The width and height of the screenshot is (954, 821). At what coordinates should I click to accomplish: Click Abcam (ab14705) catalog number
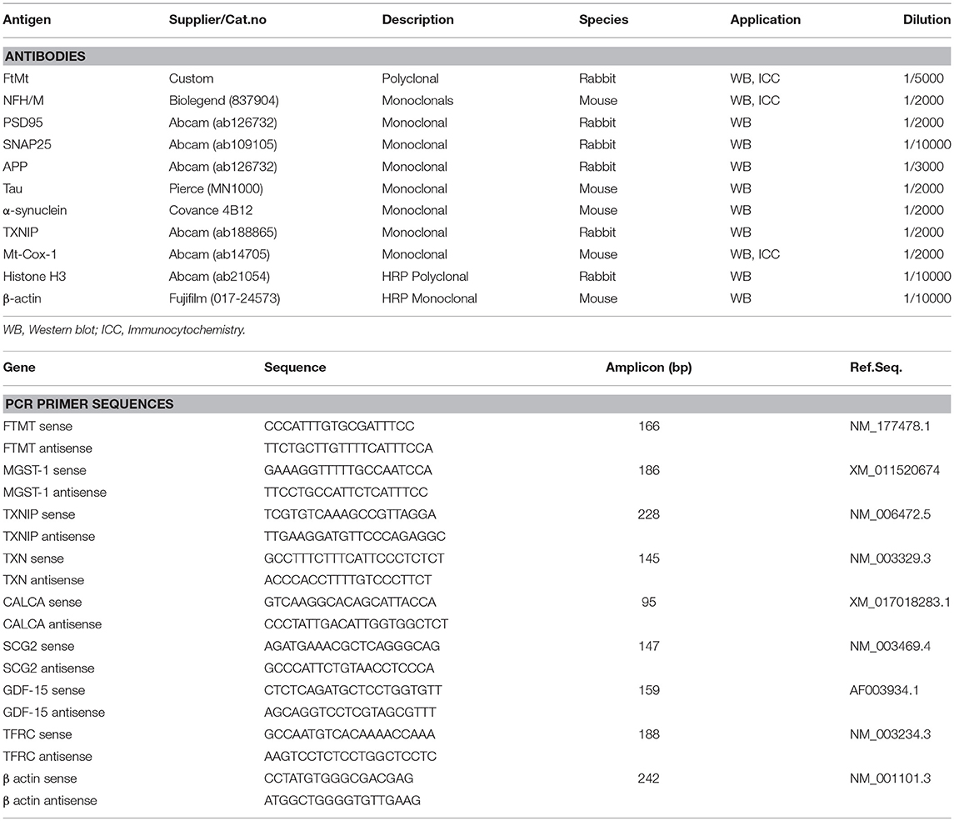click(x=219, y=254)
